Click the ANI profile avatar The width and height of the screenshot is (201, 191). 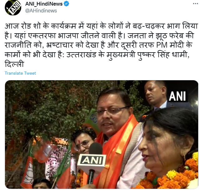point(13,7)
